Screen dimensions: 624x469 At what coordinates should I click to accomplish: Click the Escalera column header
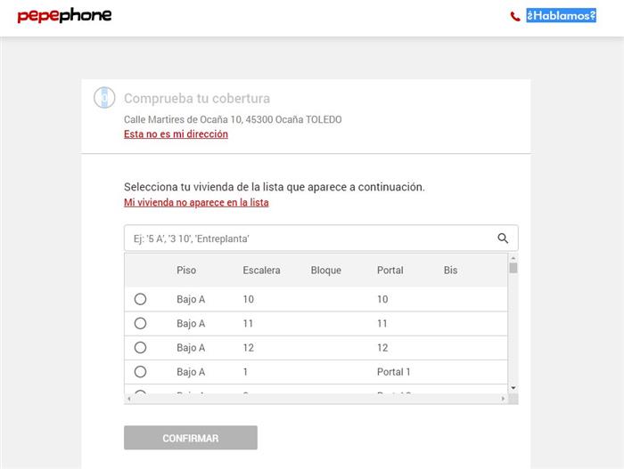tap(261, 271)
